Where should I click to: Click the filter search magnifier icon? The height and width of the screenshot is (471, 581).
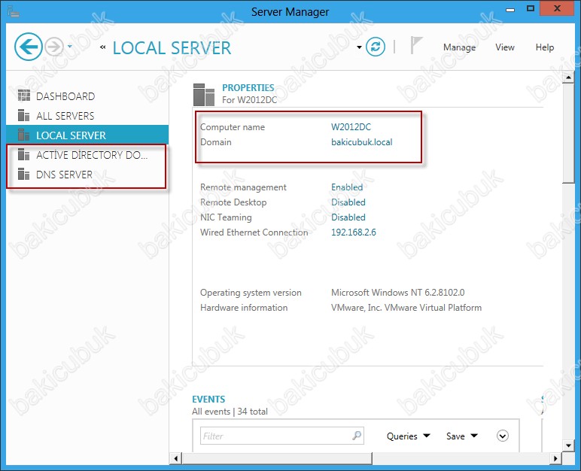357,436
